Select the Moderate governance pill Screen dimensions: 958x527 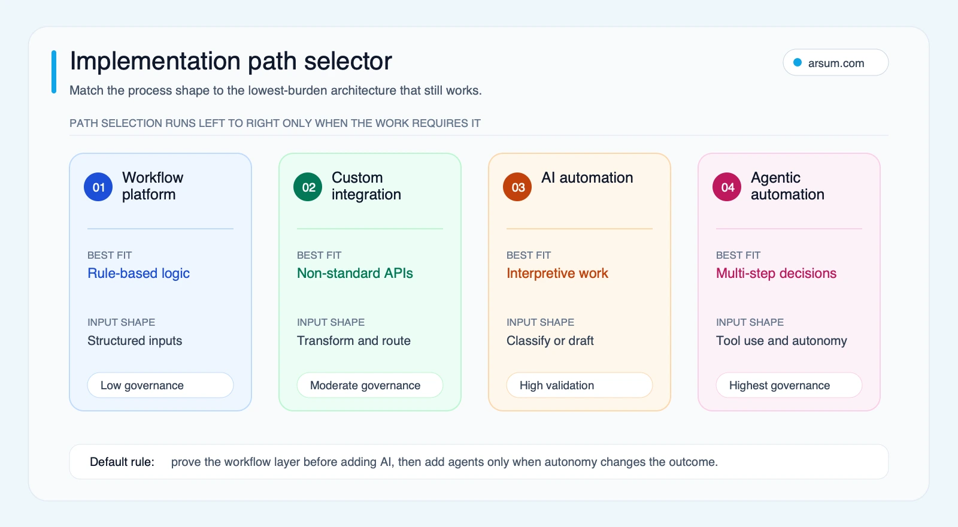point(370,385)
